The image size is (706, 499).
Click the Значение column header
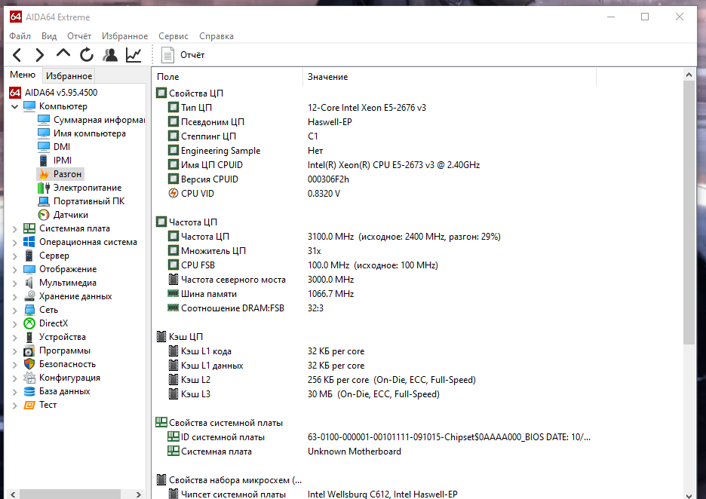[x=450, y=77]
